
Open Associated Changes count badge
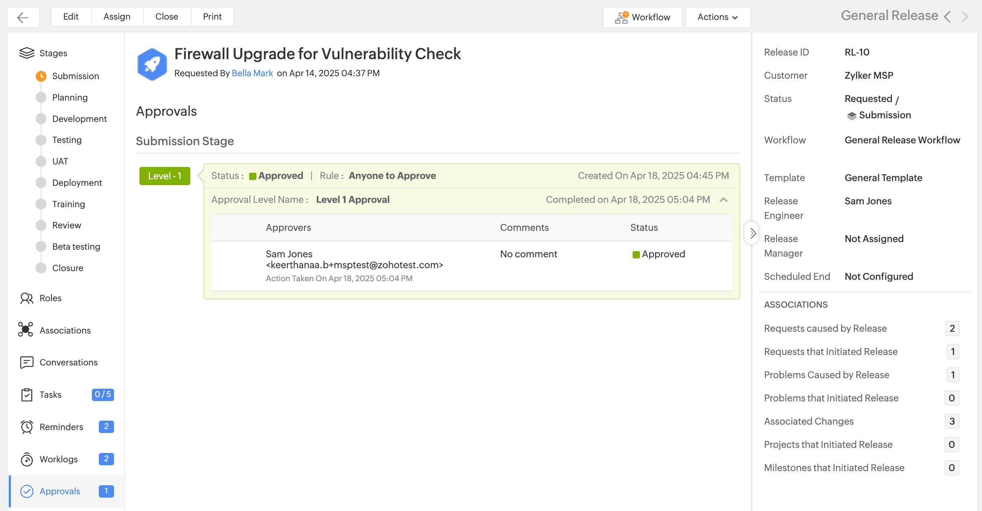pos(951,421)
